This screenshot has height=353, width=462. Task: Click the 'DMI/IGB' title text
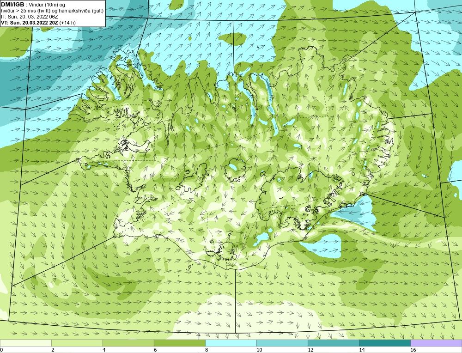12,5
